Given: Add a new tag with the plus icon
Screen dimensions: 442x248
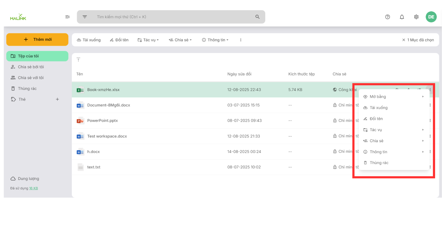Looking at the screenshot, I should (57, 99).
